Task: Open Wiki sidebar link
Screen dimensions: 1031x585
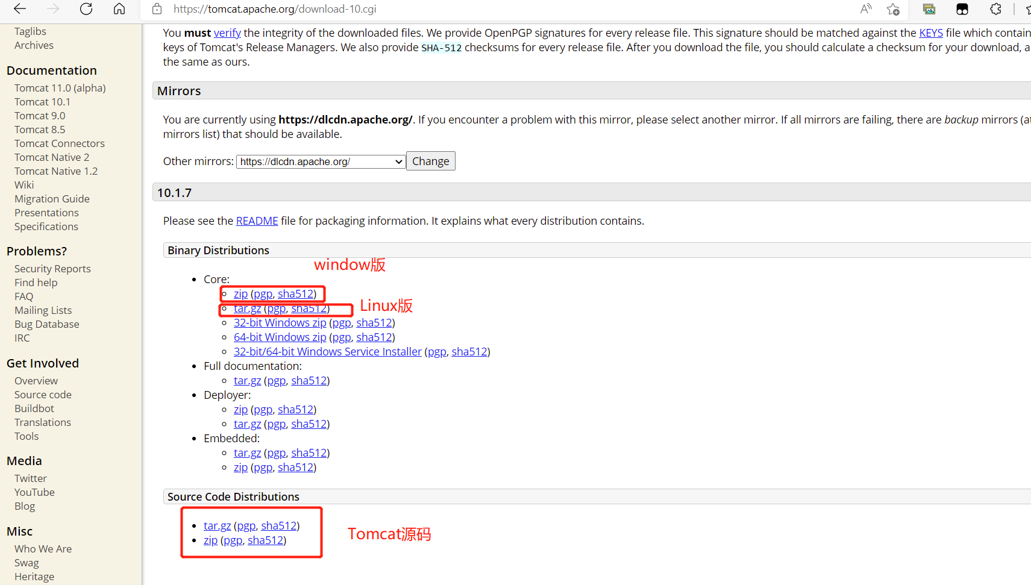Action: pos(24,185)
